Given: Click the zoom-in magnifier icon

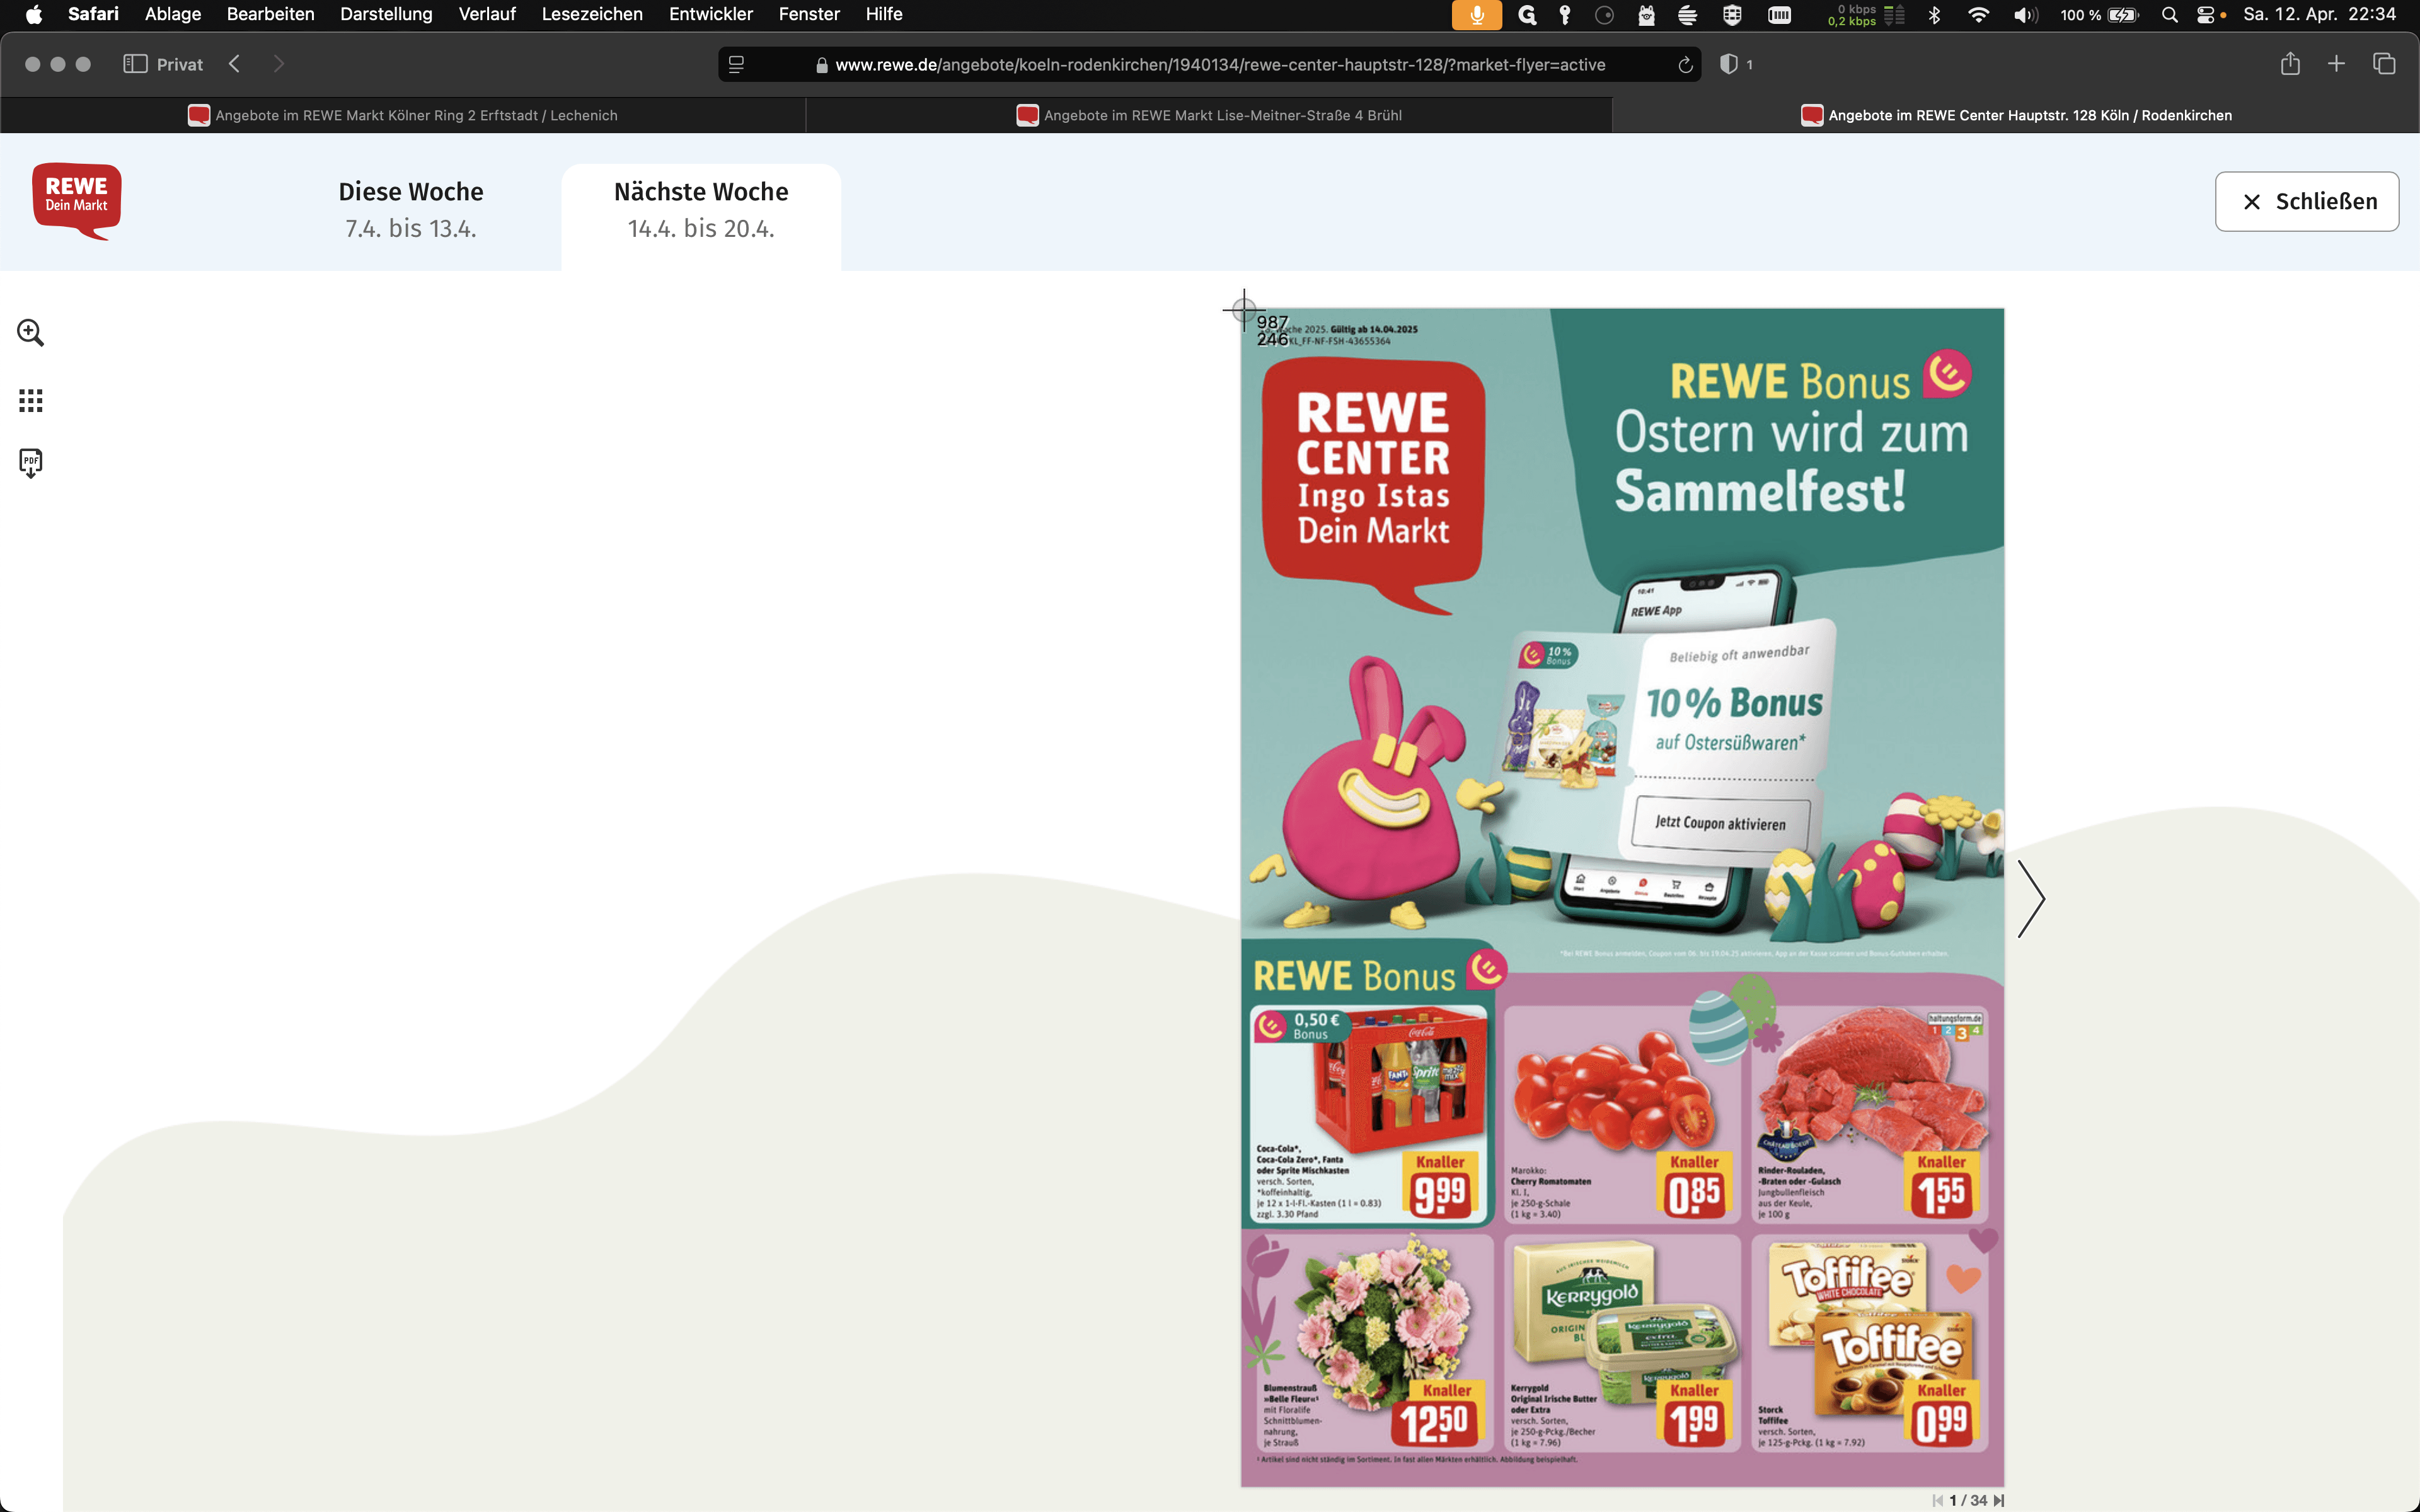Looking at the screenshot, I should tap(30, 333).
